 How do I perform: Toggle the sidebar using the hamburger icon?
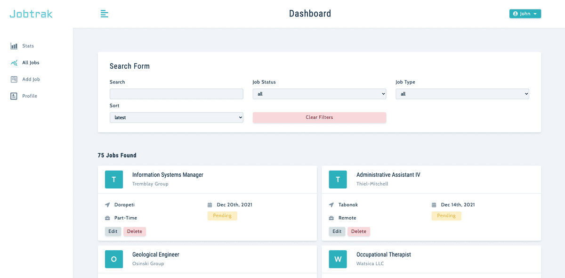pyautogui.click(x=104, y=14)
